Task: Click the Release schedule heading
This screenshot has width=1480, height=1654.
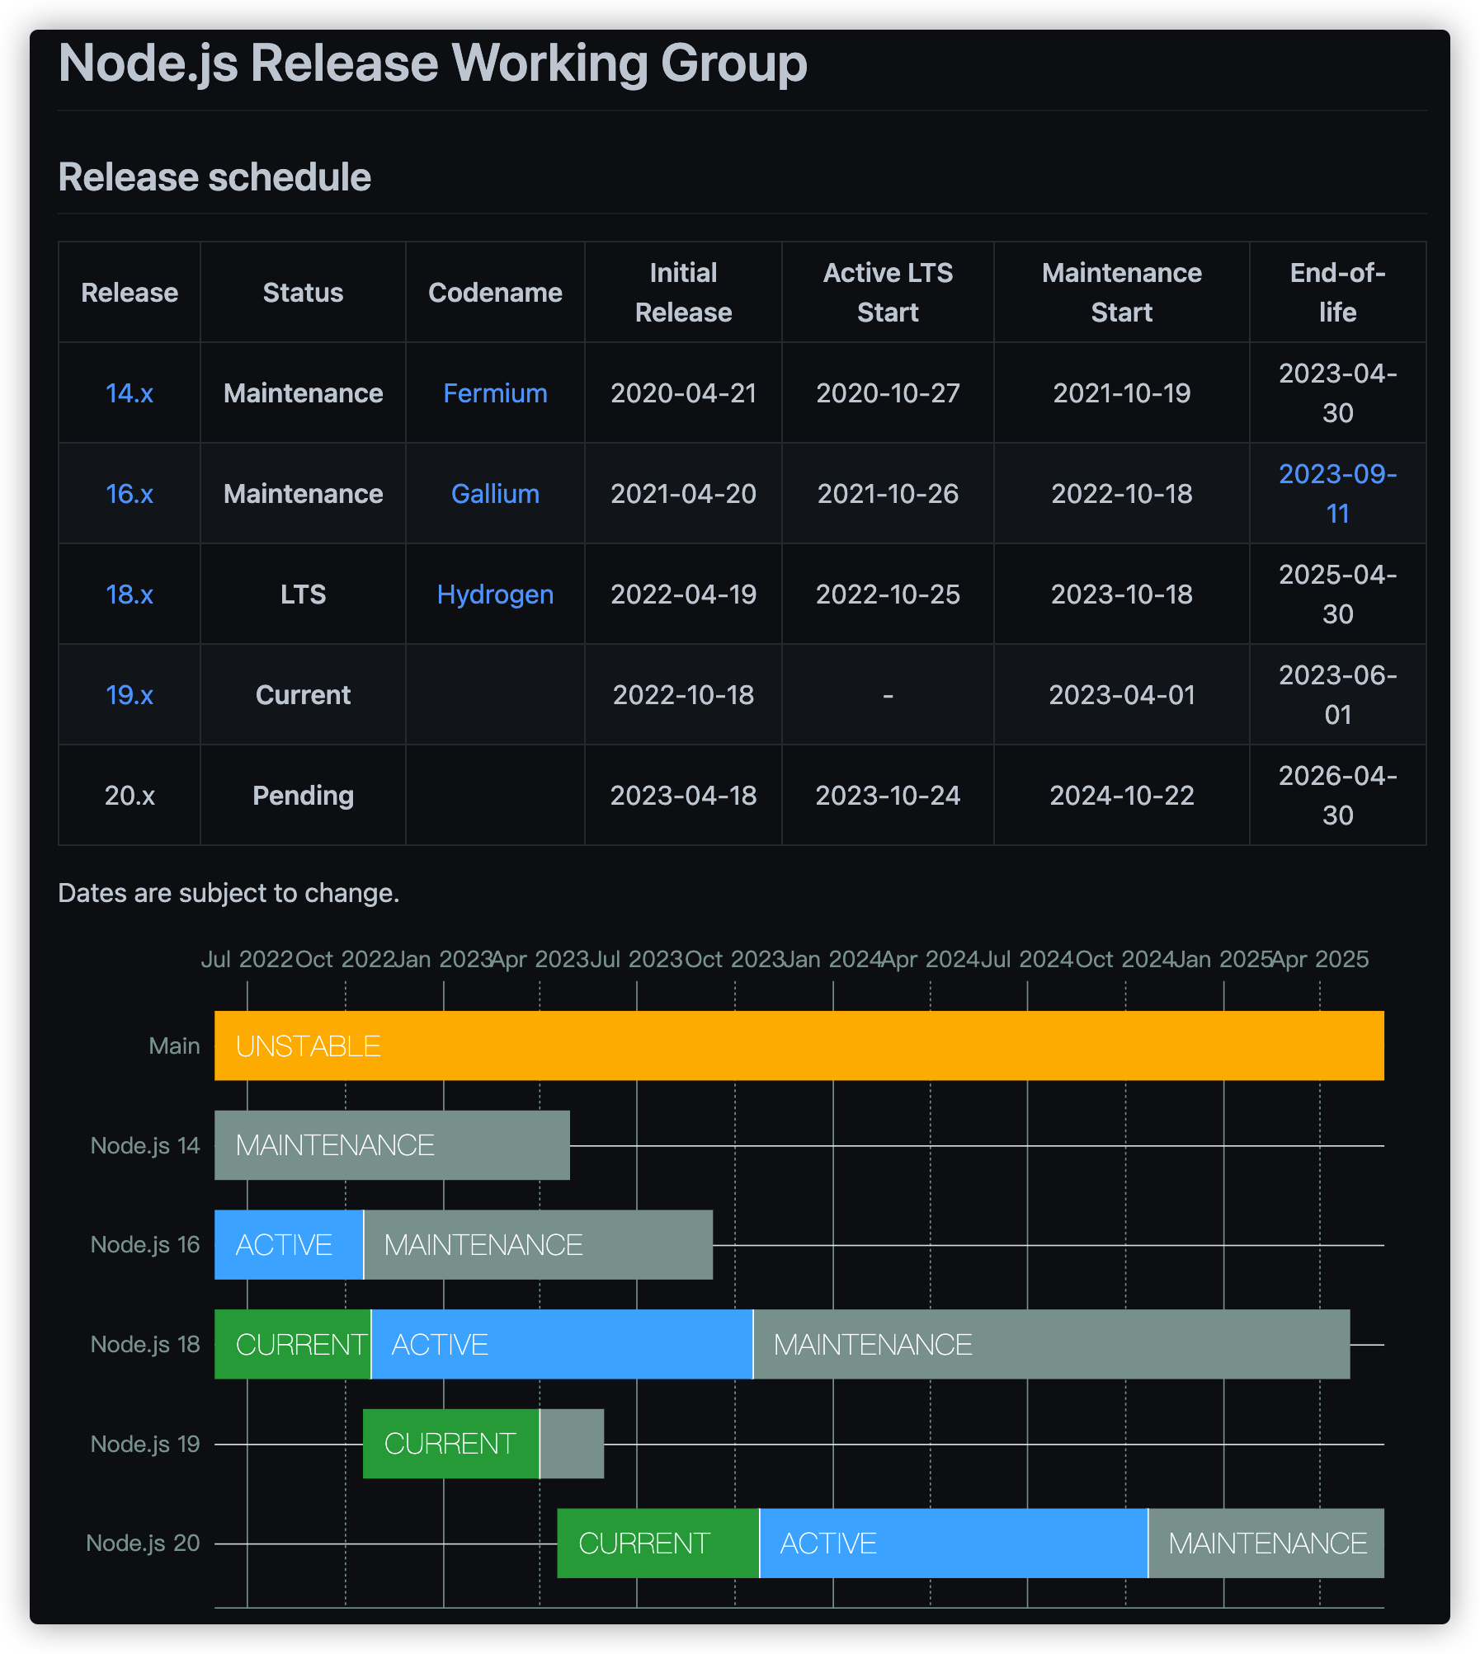Action: [x=214, y=177]
